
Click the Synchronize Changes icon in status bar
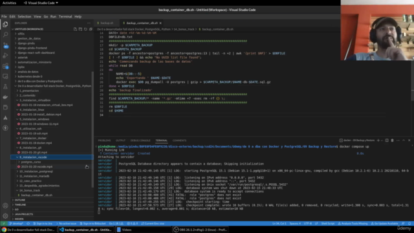click(28, 223)
